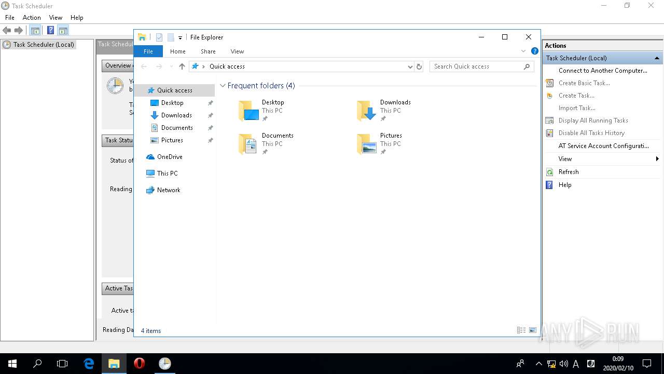664x374 pixels.
Task: Click the Quick access address bar path
Action: point(227,66)
